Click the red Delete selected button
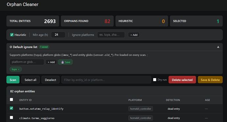The width and height of the screenshot is (227, 122). [x=182, y=80]
